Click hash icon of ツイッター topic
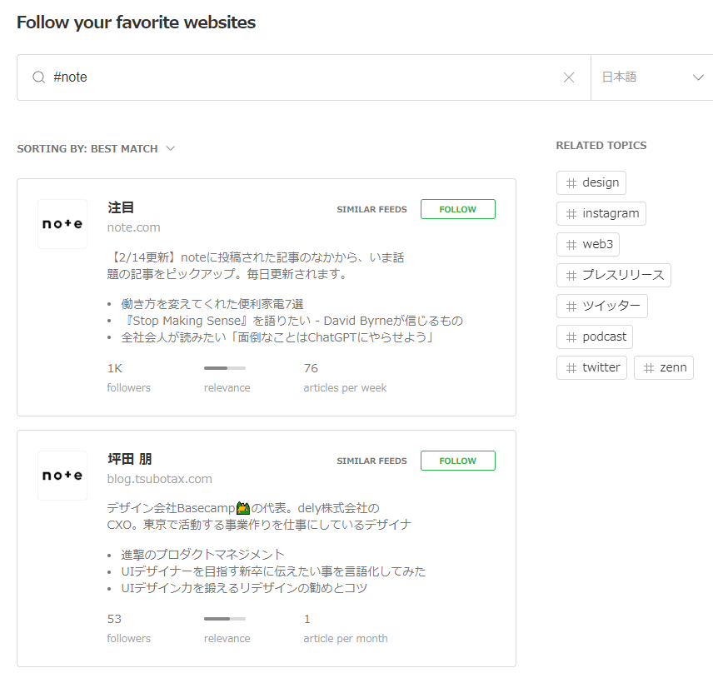 [x=571, y=307]
